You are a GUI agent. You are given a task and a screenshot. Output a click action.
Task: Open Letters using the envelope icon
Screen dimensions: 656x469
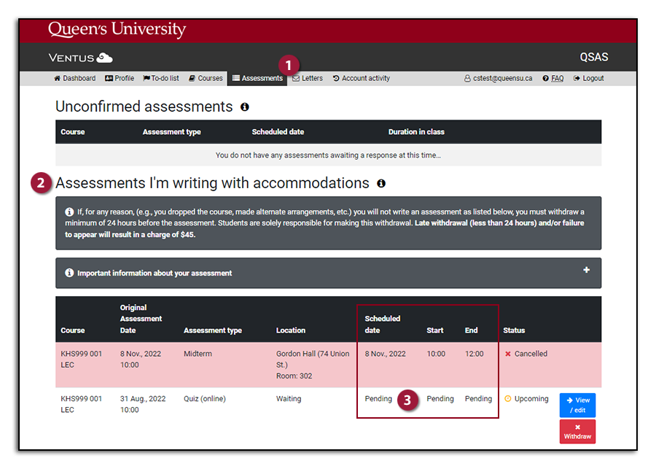pos(297,78)
